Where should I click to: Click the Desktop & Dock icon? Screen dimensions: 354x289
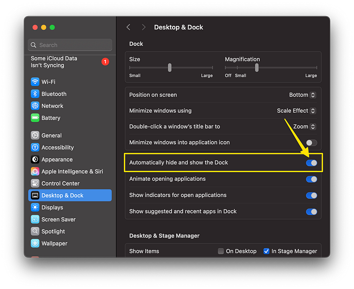[35, 195]
